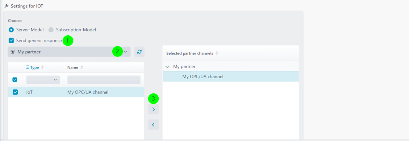Open the Type filter dropdown

43,80
